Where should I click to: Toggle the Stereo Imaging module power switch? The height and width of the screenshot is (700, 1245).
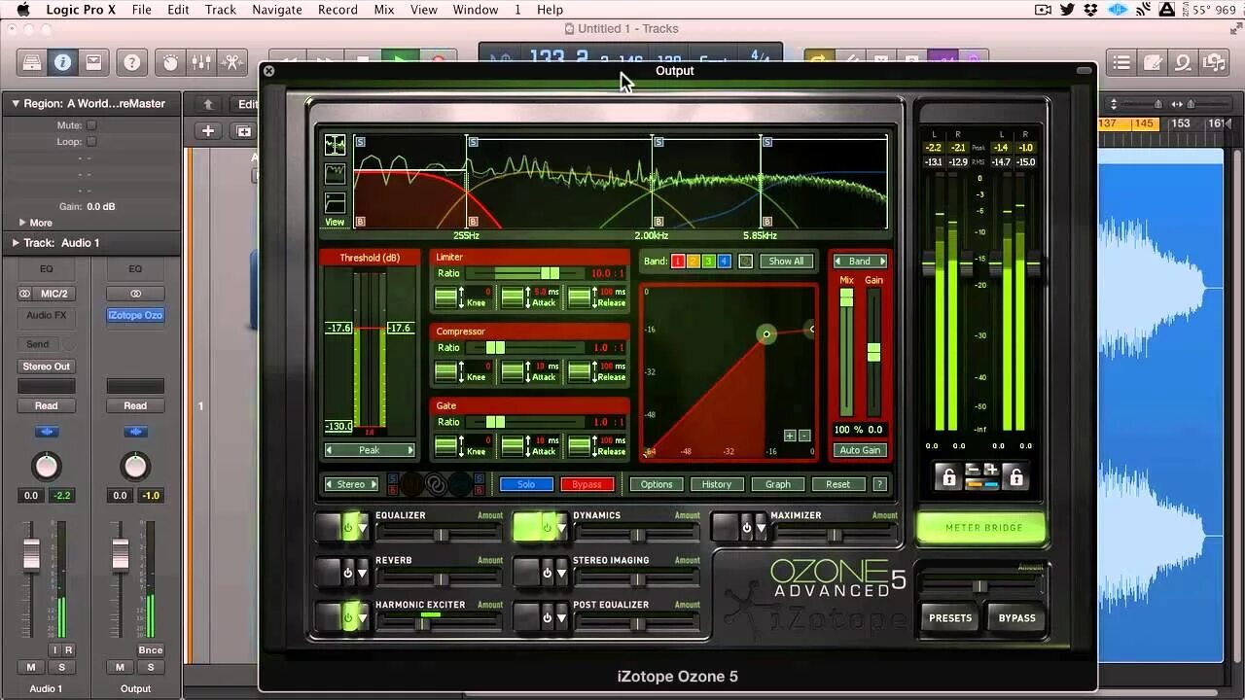point(546,574)
